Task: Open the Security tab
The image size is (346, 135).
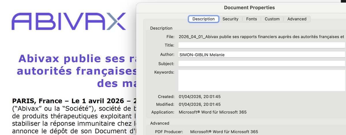Action: (x=230, y=19)
